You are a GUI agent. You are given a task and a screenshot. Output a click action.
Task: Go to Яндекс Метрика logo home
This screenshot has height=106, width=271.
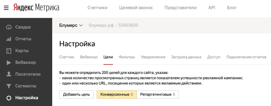click(36, 8)
